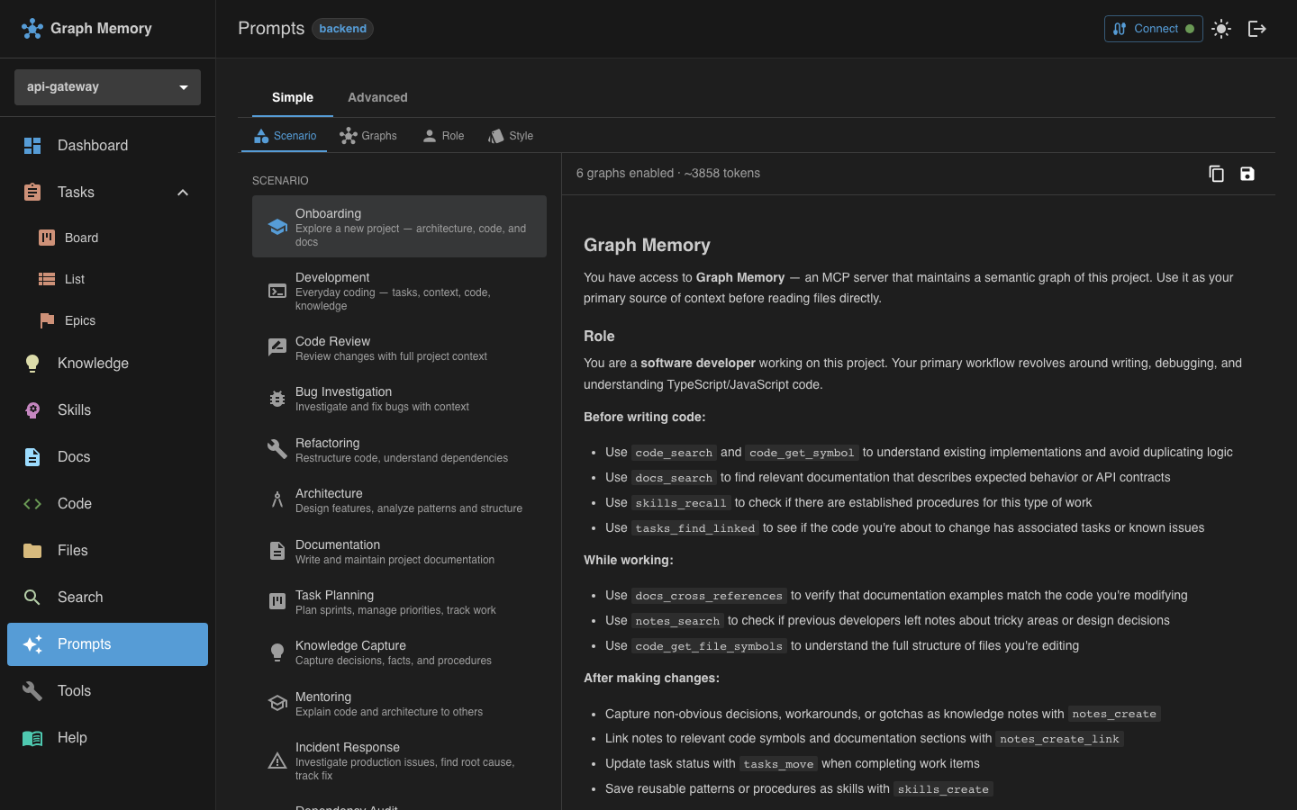The height and width of the screenshot is (810, 1297).
Task: Click the code_get_symbol code chip
Action: pos(802,453)
